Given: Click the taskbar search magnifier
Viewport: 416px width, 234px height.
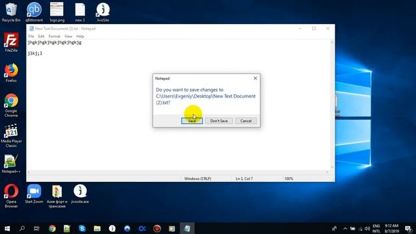Looking at the screenshot, I should coord(22,228).
